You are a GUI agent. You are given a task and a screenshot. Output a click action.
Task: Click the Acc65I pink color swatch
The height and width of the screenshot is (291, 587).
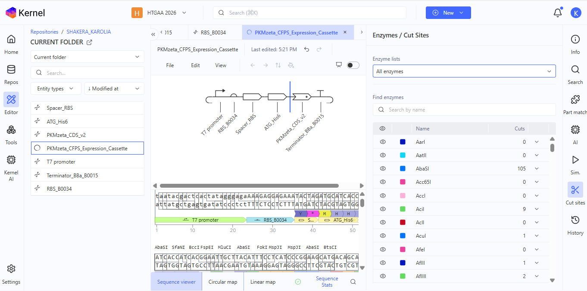[403, 182]
